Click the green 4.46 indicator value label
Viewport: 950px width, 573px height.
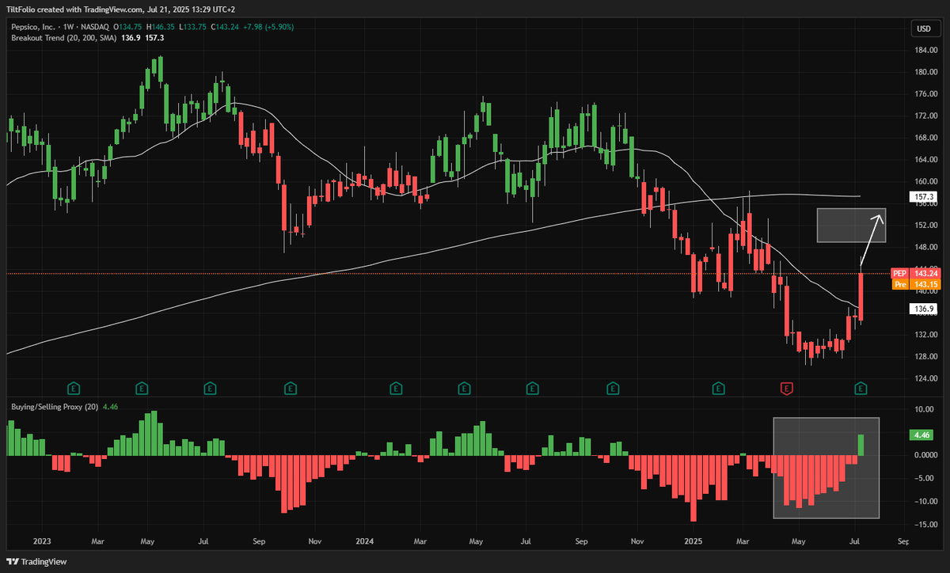[921, 435]
